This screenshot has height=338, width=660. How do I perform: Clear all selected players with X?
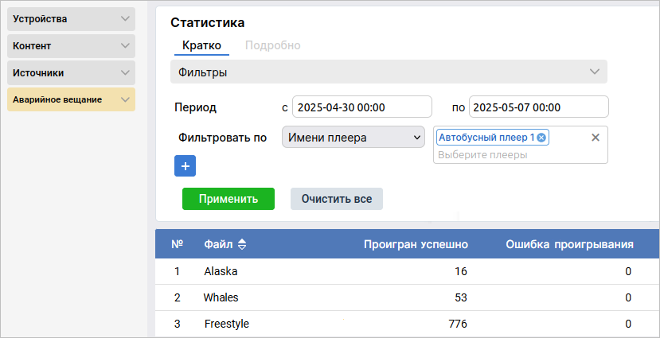coord(595,138)
